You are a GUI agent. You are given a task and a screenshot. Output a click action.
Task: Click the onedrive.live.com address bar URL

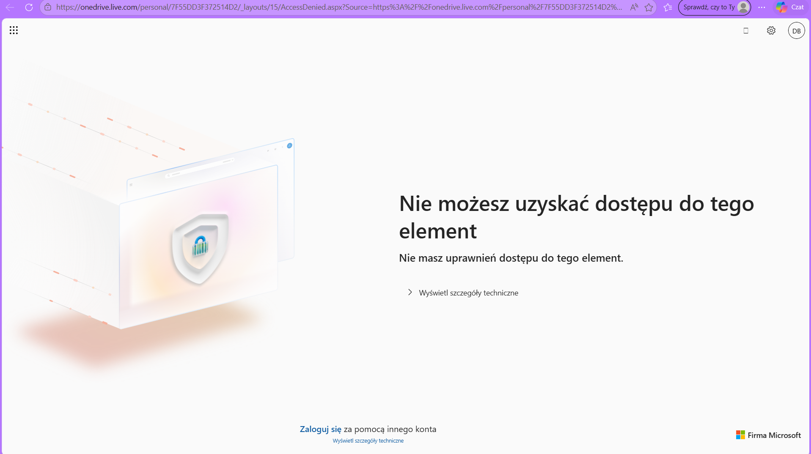coord(339,7)
